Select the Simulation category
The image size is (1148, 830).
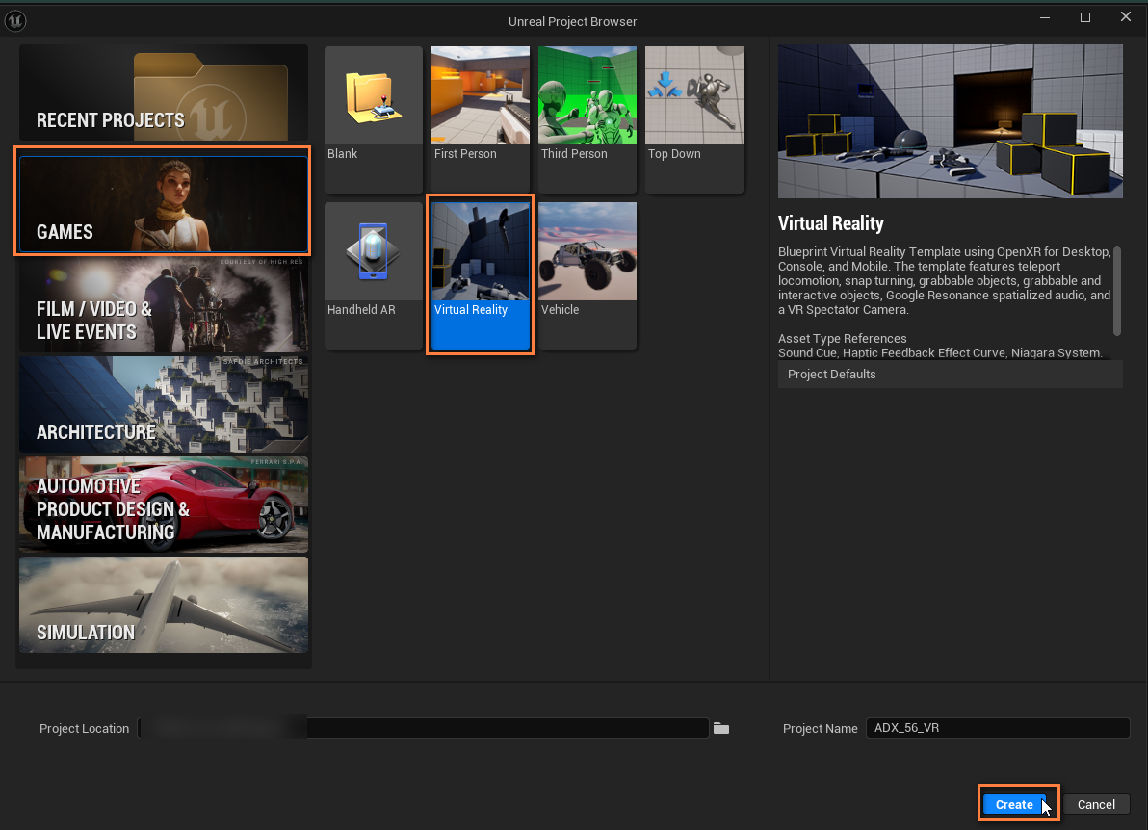[164, 605]
